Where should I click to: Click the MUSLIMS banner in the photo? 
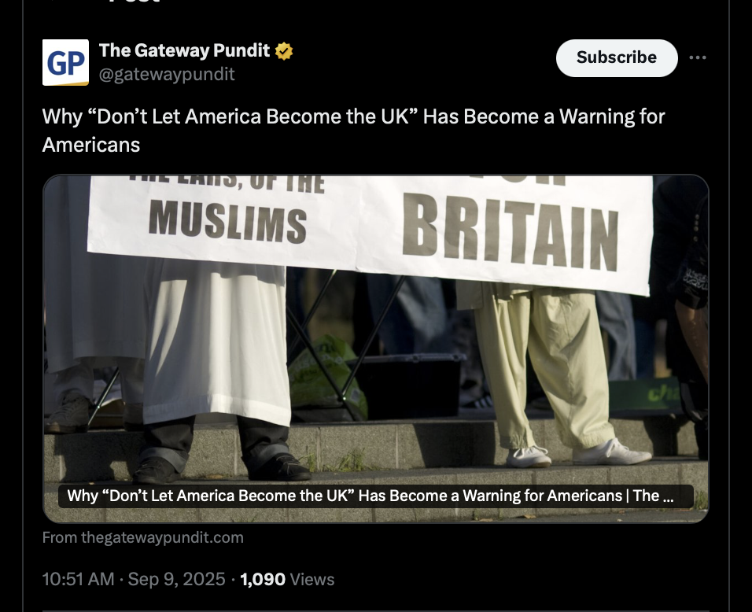coord(227,222)
